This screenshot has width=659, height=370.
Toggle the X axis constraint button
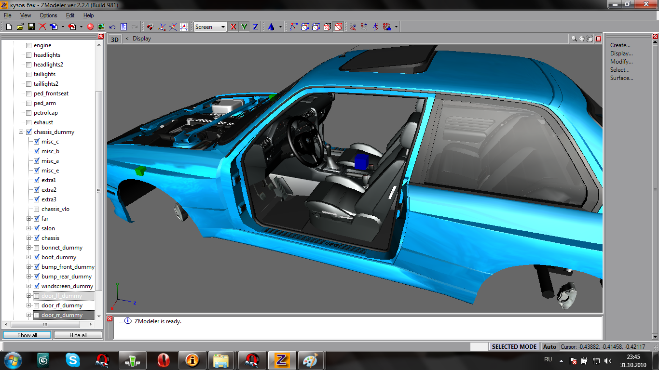tap(233, 27)
